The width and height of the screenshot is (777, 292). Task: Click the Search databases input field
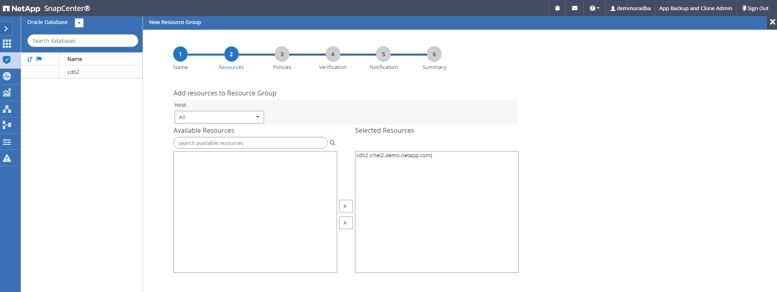pyautogui.click(x=83, y=41)
